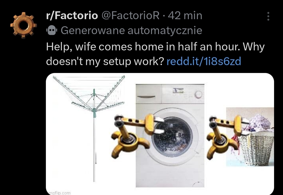Click the washing machine door window

172,136
